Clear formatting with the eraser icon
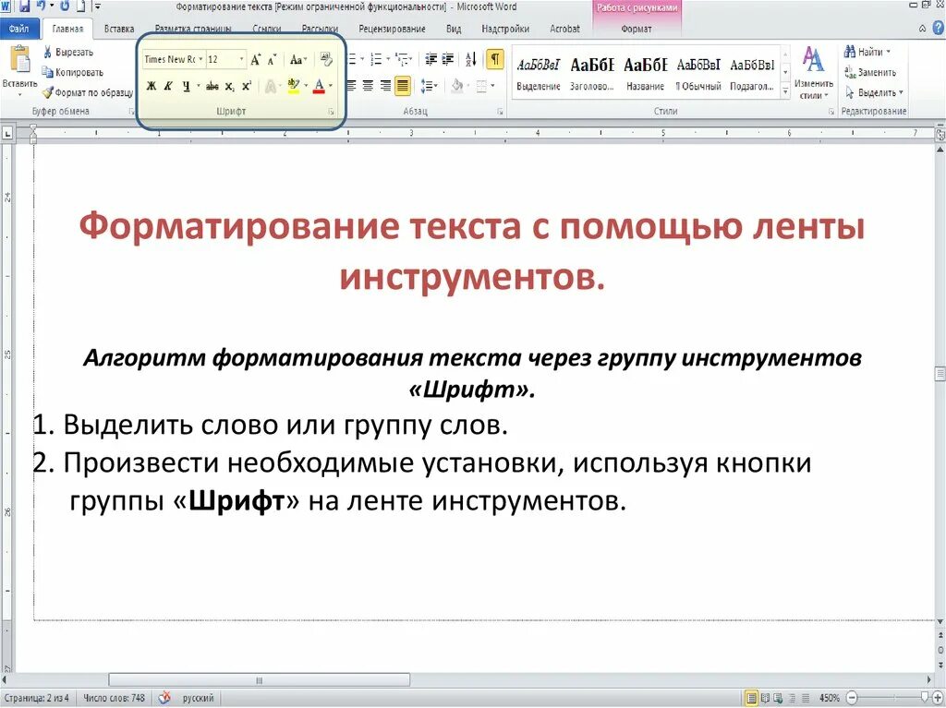The width and height of the screenshot is (946, 708). click(x=326, y=59)
